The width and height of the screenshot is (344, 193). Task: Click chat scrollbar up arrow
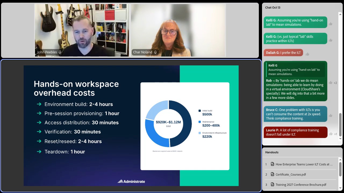[341, 14]
